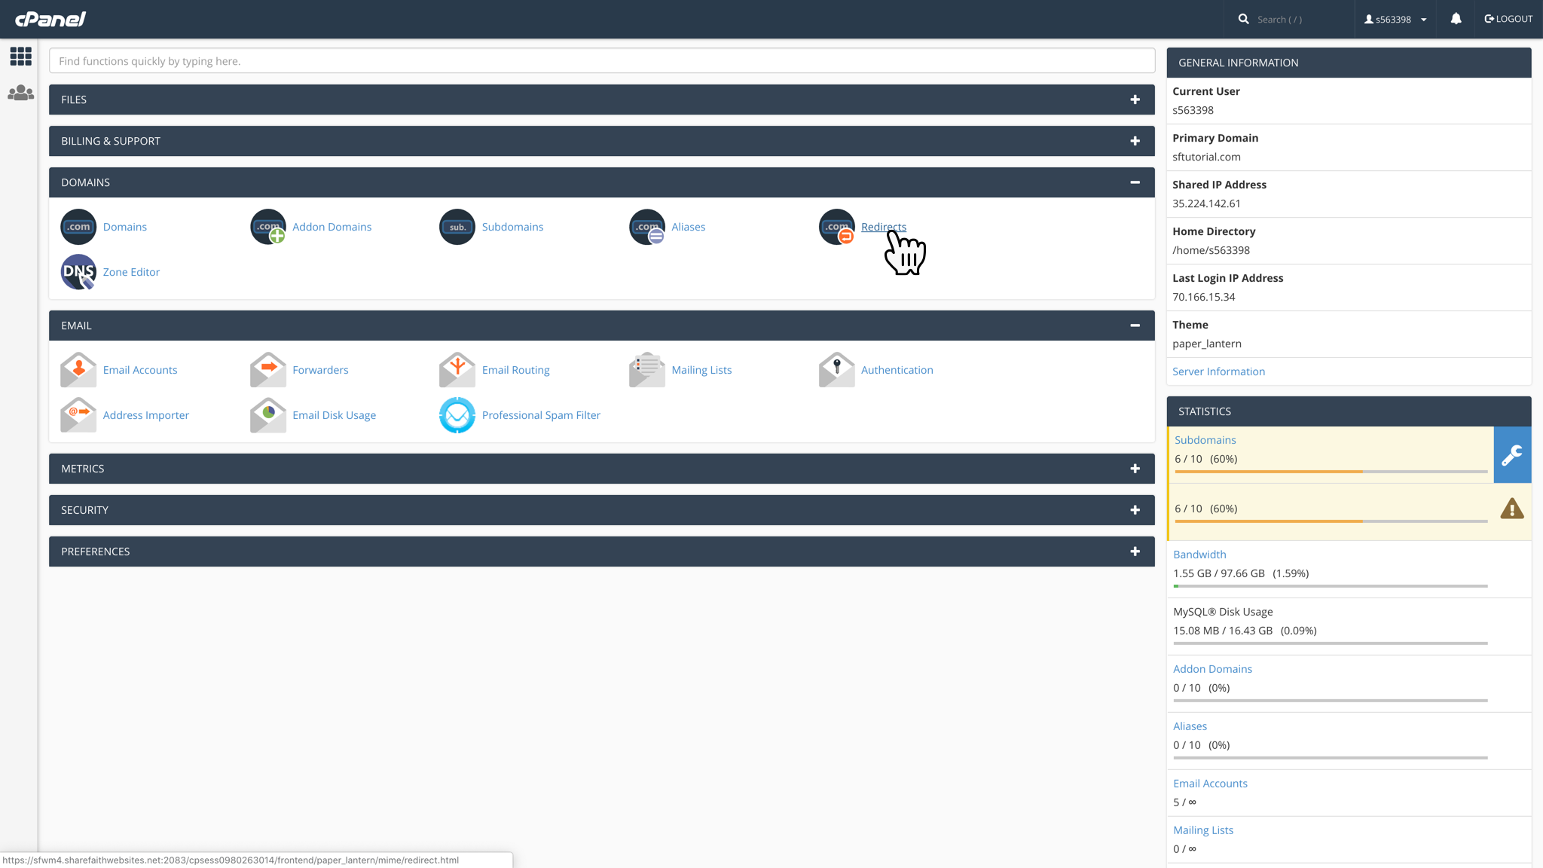Open the Aliases statistics link
1543x868 pixels.
(1190, 726)
